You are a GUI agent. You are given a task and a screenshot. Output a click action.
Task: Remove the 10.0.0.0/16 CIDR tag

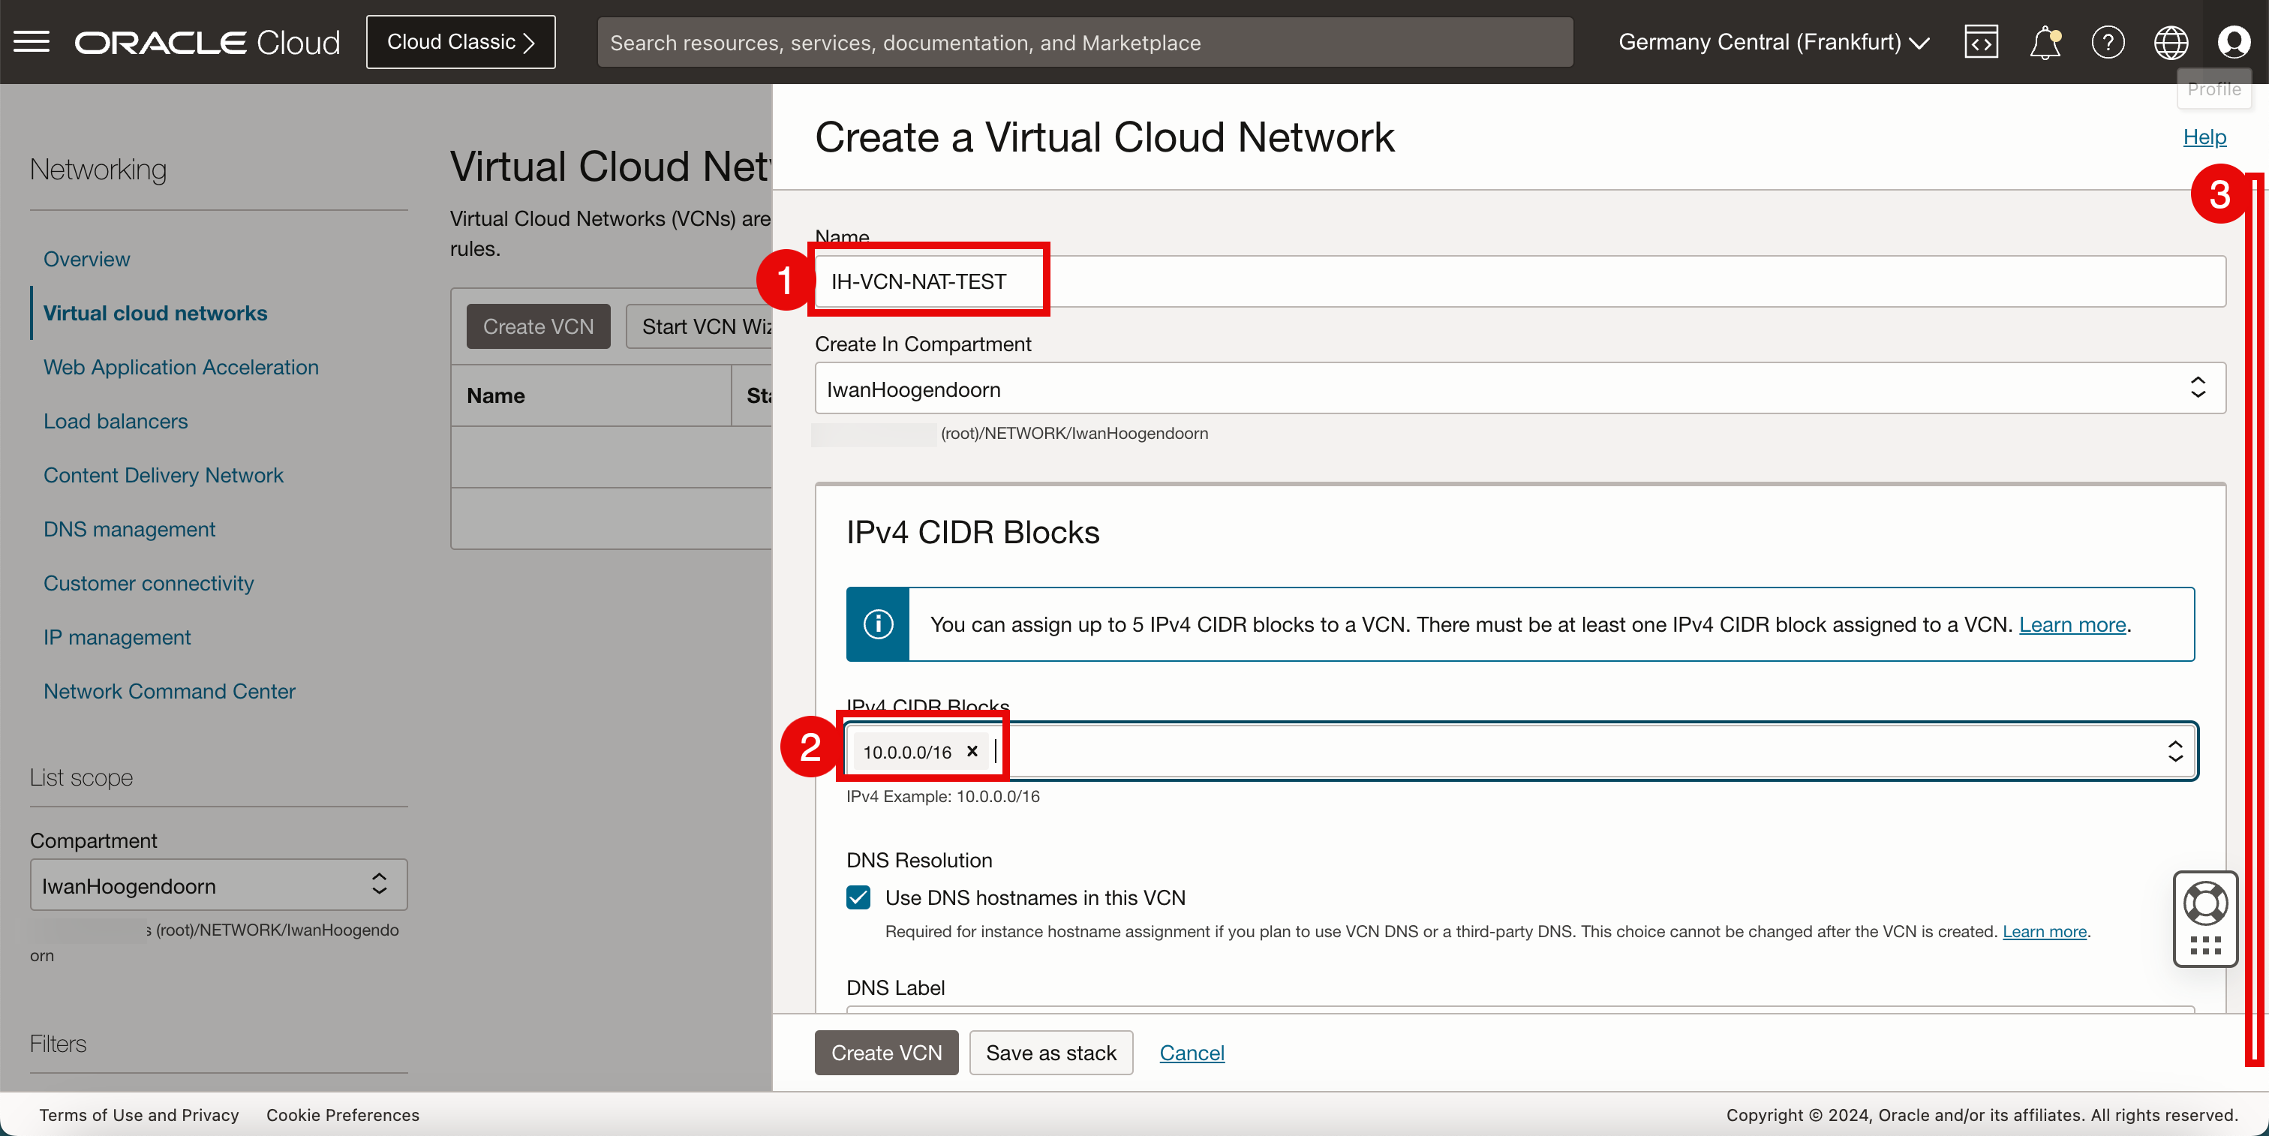click(x=972, y=751)
